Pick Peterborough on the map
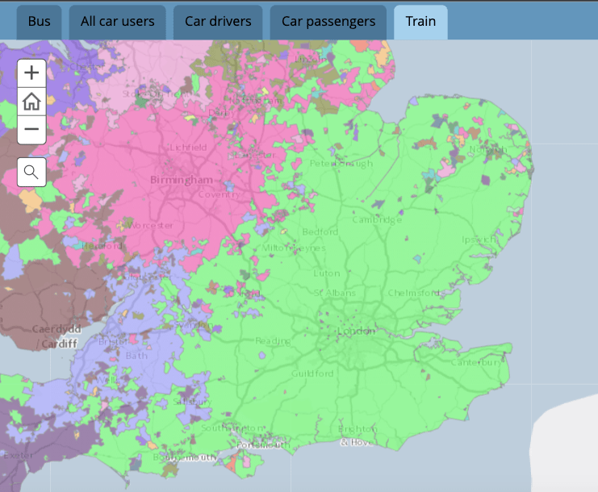598x492 pixels. click(341, 164)
